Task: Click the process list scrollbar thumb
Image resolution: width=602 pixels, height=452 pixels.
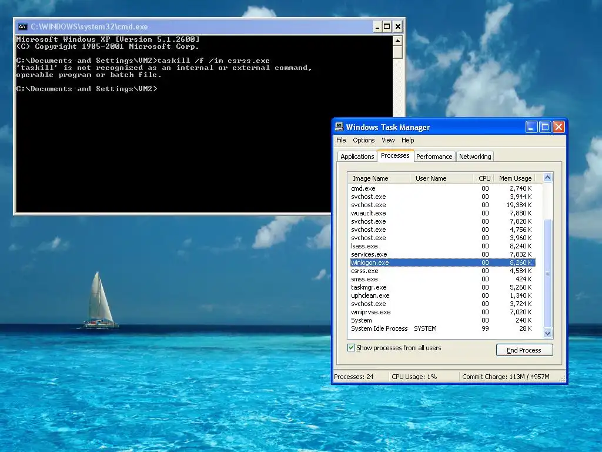Action: pyautogui.click(x=548, y=274)
